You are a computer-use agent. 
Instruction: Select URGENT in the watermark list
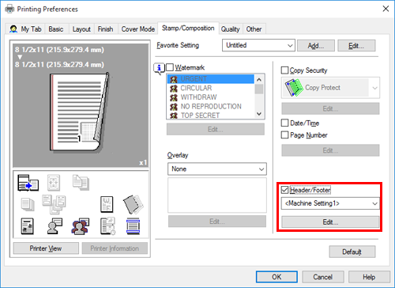click(x=211, y=79)
